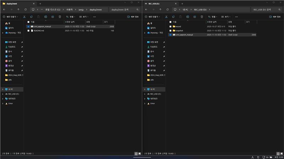This screenshot has height=159, width=284.
Task: Tick the checkbox for README.md file
Action: coord(28,31)
